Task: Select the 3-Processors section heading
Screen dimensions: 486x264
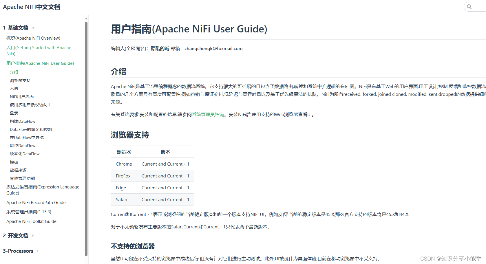Action: coord(18,251)
